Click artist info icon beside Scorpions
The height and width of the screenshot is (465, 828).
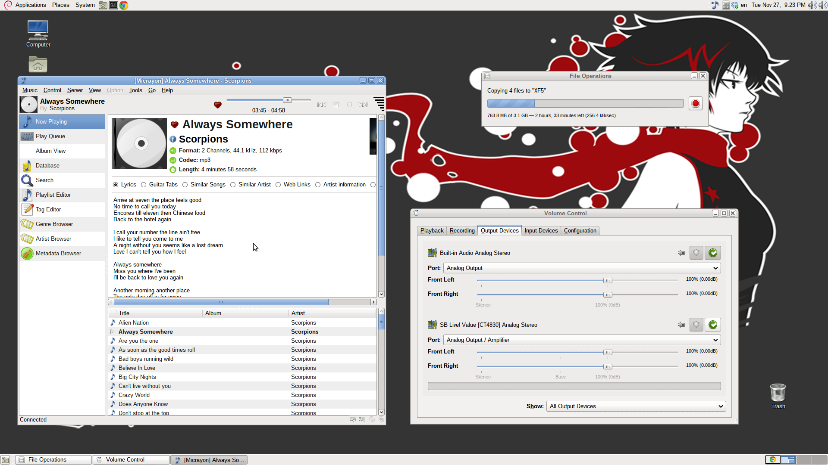coord(173,139)
